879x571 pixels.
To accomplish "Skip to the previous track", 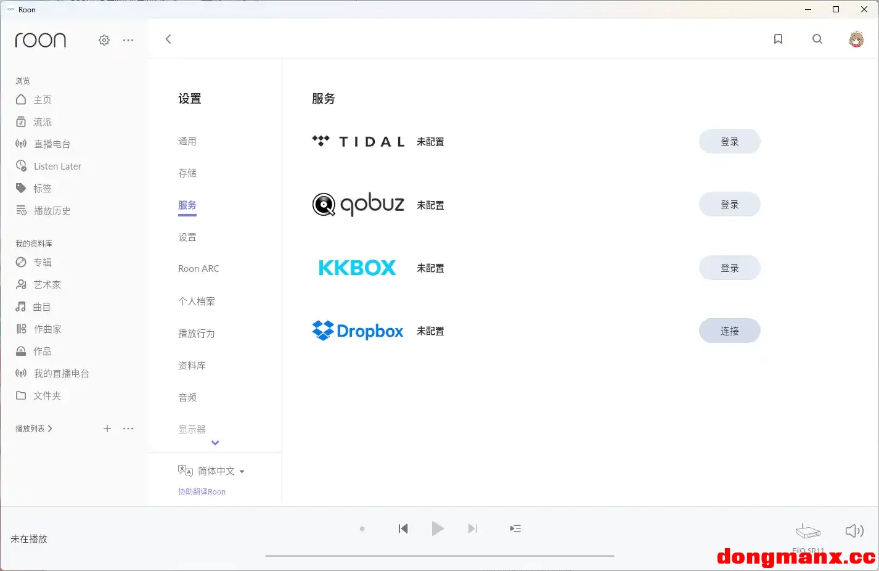I will point(403,528).
